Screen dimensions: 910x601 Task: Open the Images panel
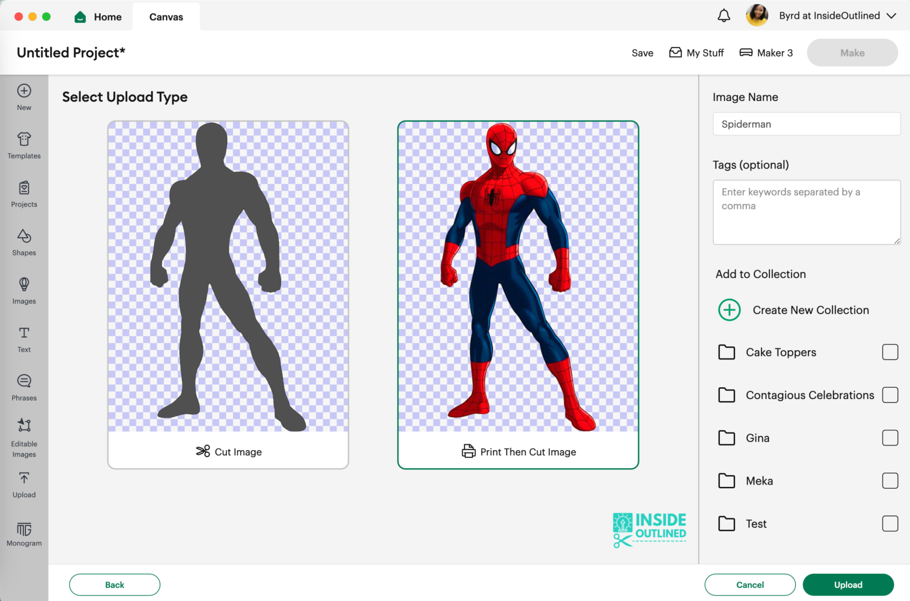tap(24, 290)
